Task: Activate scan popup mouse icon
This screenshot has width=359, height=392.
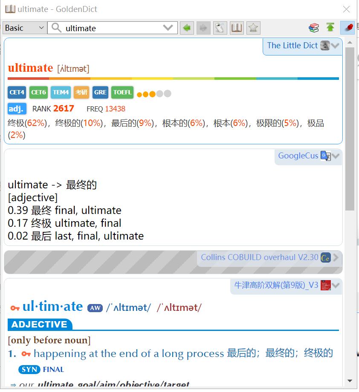Action: click(x=220, y=28)
